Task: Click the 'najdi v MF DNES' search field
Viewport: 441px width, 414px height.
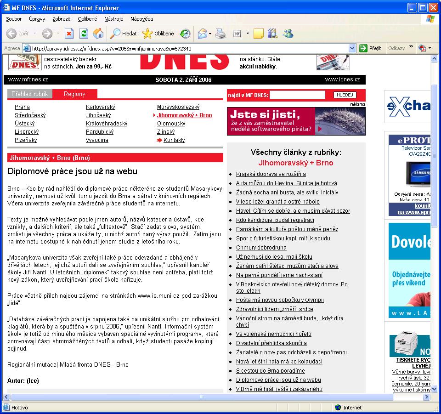Action: (x=297, y=95)
